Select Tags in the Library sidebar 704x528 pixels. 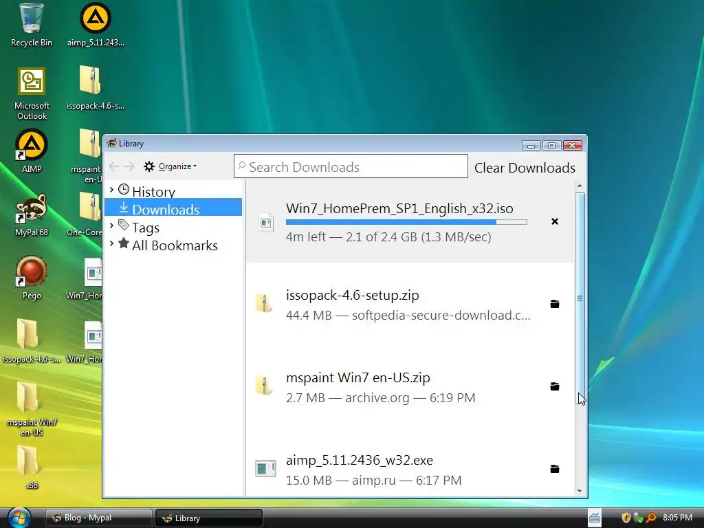click(146, 228)
